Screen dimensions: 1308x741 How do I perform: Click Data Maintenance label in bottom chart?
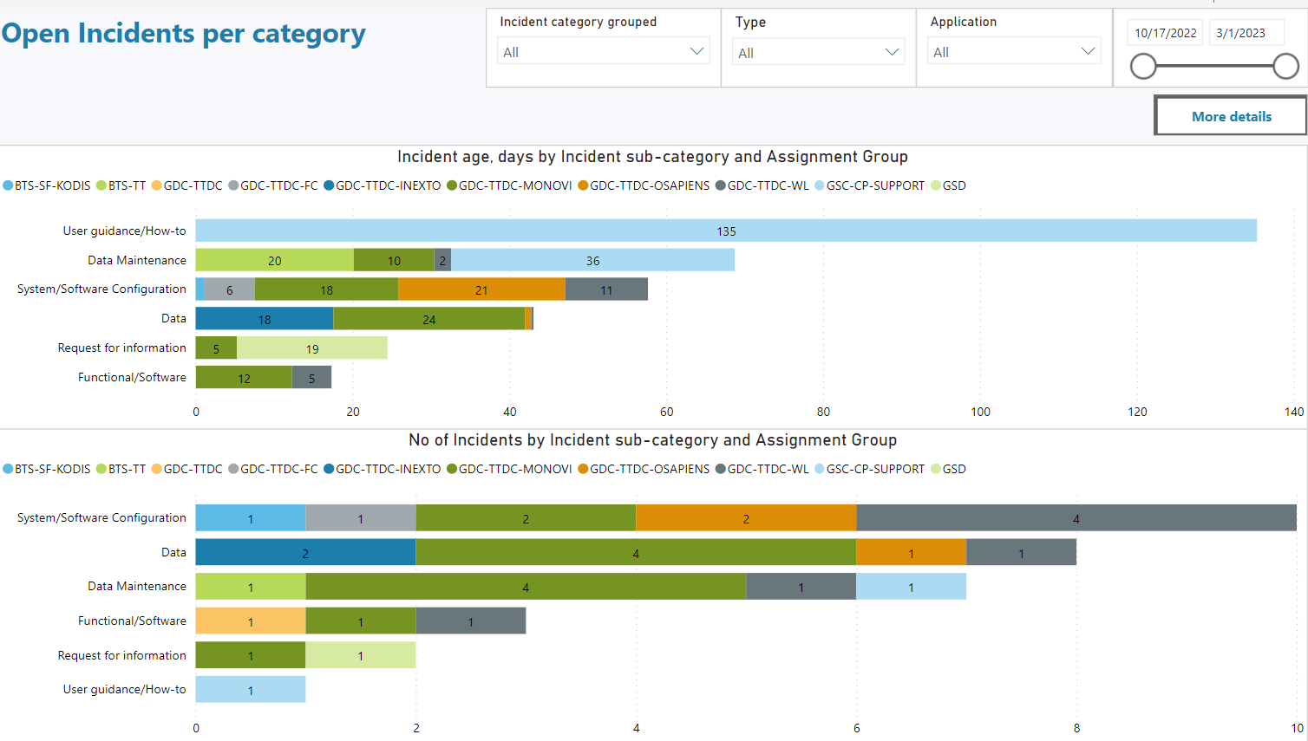click(137, 586)
